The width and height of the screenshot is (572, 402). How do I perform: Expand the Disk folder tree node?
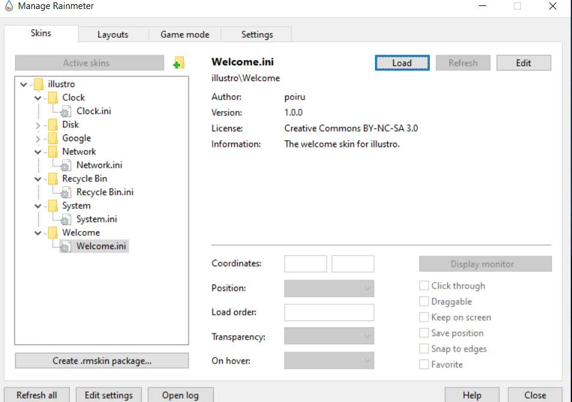point(38,125)
